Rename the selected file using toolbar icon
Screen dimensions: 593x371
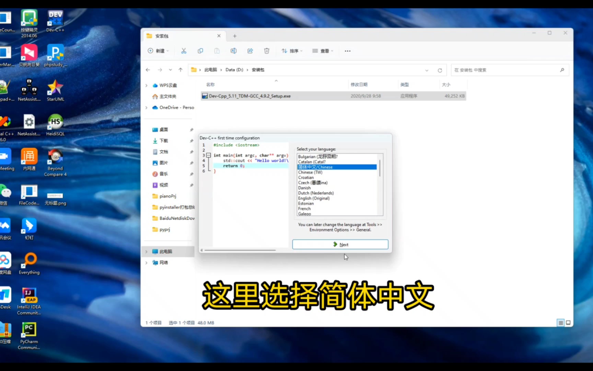pos(234,50)
